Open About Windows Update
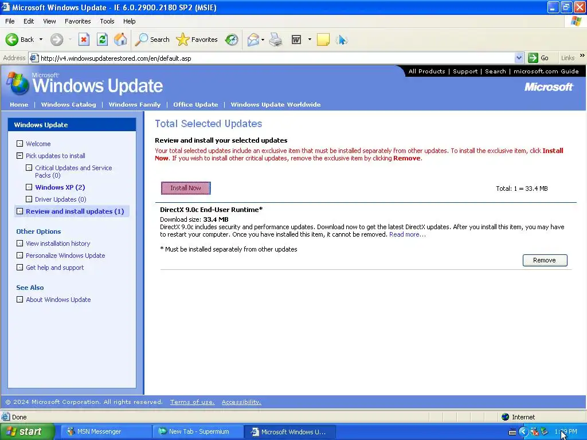This screenshot has width=587, height=440. [58, 300]
